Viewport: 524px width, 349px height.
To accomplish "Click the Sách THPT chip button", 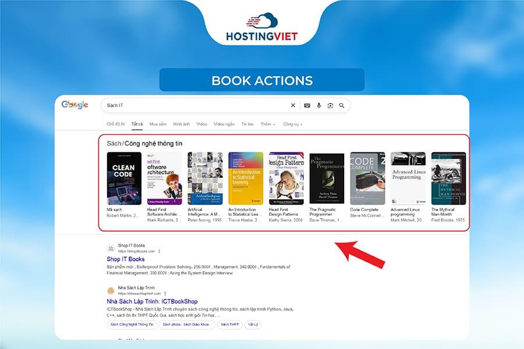I will pyautogui.click(x=229, y=325).
